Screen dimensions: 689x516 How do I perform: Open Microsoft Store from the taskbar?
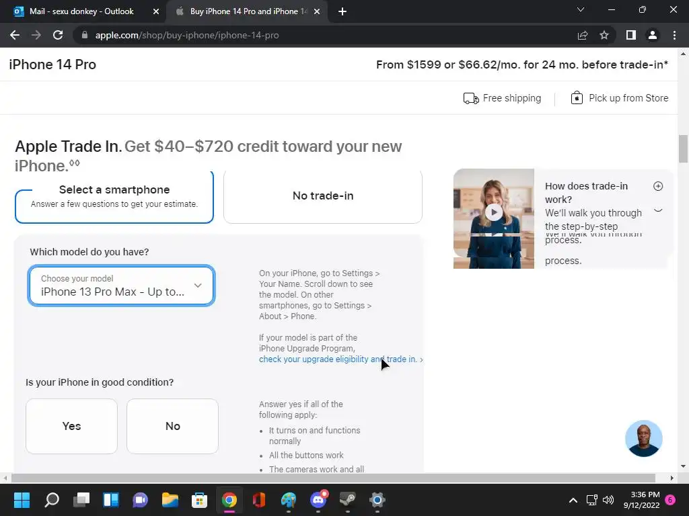(199, 500)
